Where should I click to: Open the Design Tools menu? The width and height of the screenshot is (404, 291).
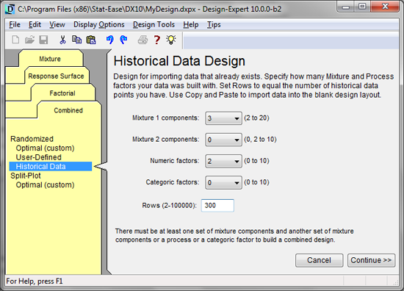pos(154,25)
